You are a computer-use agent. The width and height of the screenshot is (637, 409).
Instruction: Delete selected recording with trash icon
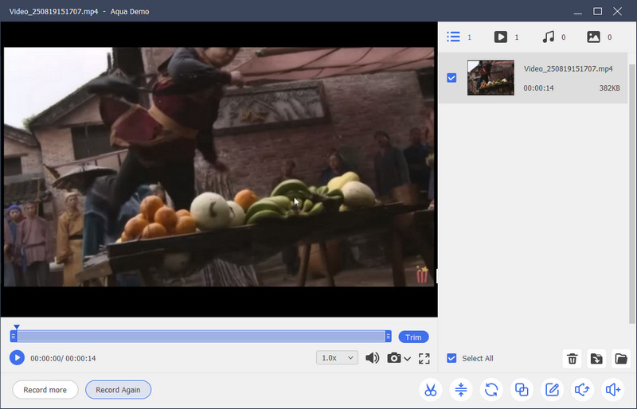pyautogui.click(x=572, y=359)
